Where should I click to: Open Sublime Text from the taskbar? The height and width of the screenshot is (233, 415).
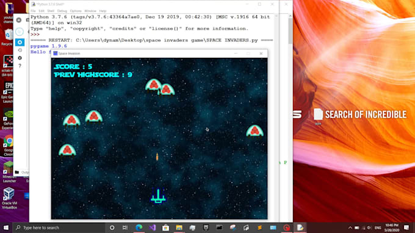pyautogui.click(x=259, y=228)
